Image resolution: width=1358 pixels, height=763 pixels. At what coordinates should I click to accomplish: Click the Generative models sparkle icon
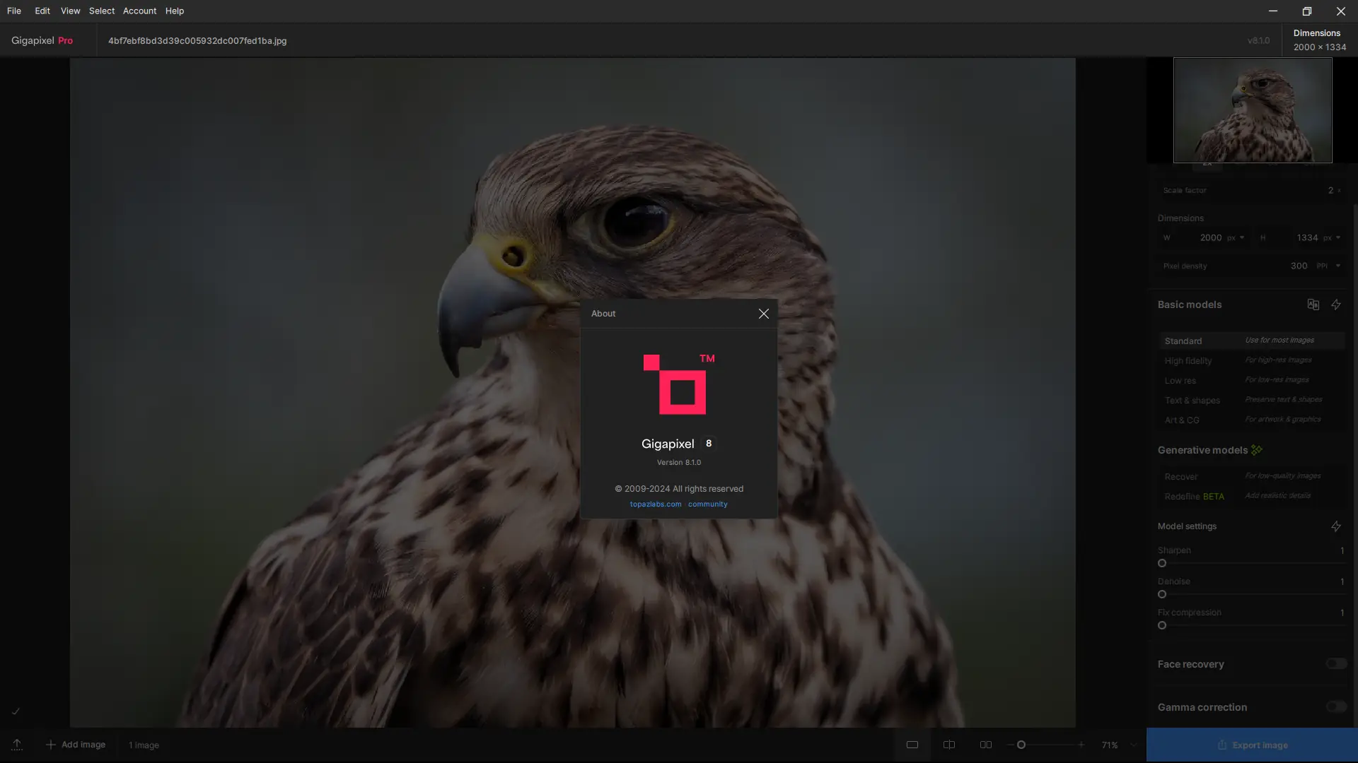(x=1257, y=450)
